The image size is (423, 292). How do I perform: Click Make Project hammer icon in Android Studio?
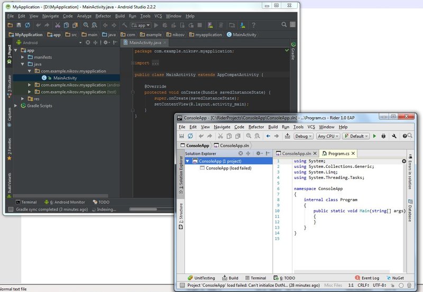[124, 25]
